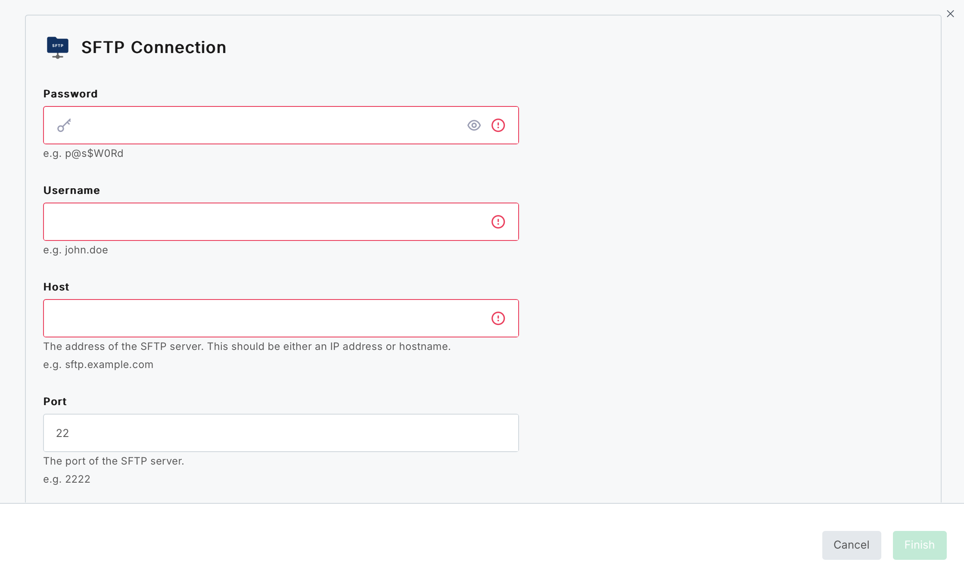964x568 pixels.
Task: Click the Port label
Action: [55, 402]
